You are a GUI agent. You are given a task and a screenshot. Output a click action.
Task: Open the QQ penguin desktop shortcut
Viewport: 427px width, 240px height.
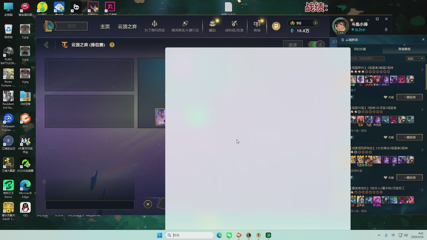click(x=25, y=210)
